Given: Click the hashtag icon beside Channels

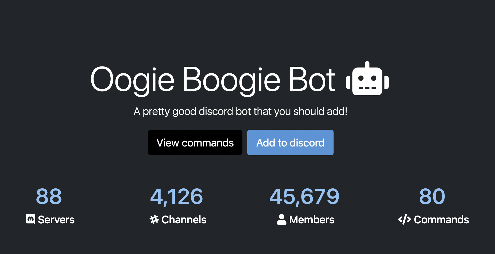Looking at the screenshot, I should (154, 219).
